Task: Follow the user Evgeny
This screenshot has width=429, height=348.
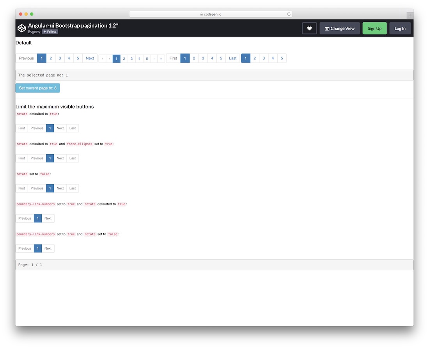Action: (x=50, y=32)
